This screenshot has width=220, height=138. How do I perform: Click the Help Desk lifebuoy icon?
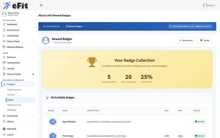(4, 129)
